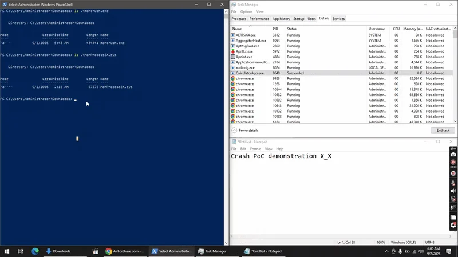The height and width of the screenshot is (257, 458).
Task: Open the recorder settings gear icon
Action: [453, 225]
